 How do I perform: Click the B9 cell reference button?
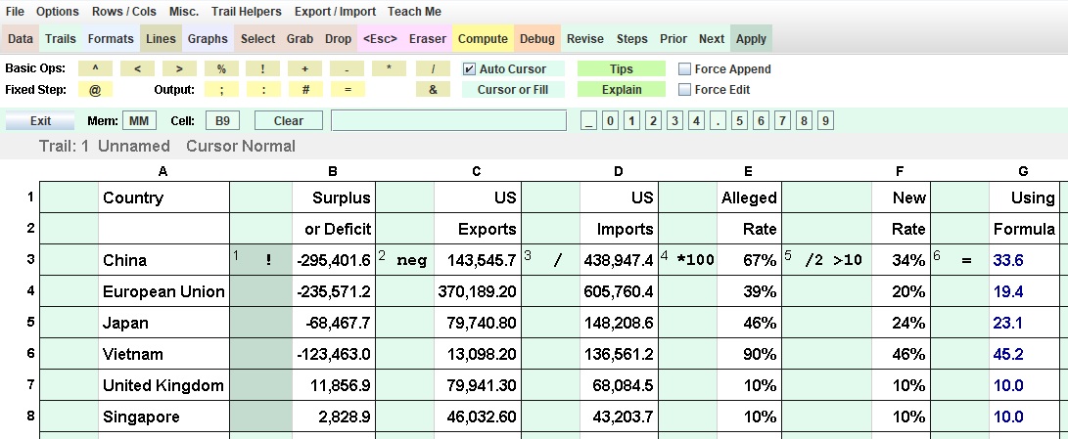pyautogui.click(x=223, y=121)
